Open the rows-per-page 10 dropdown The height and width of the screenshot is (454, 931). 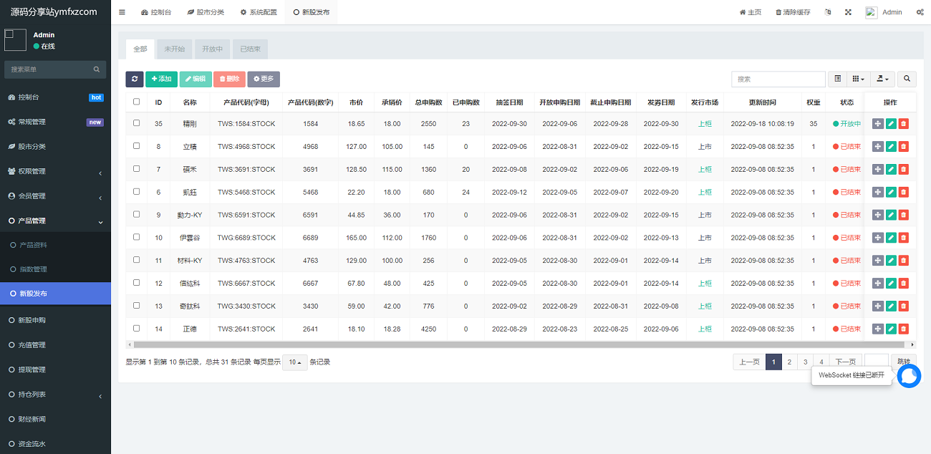[x=294, y=362]
